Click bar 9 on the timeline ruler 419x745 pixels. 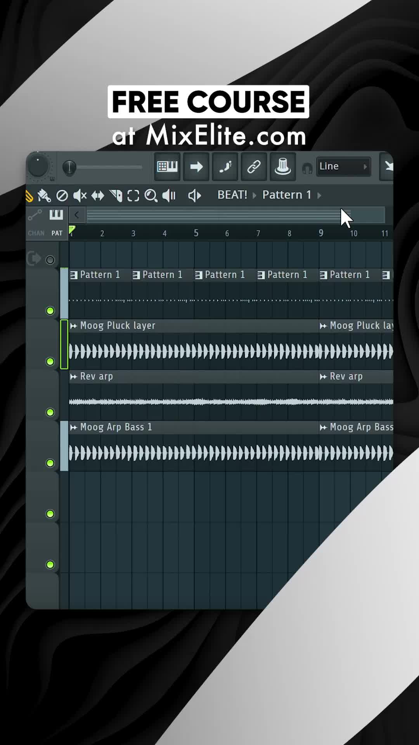click(x=321, y=233)
